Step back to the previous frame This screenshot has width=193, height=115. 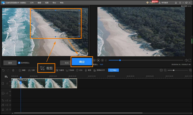(x=94, y=60)
